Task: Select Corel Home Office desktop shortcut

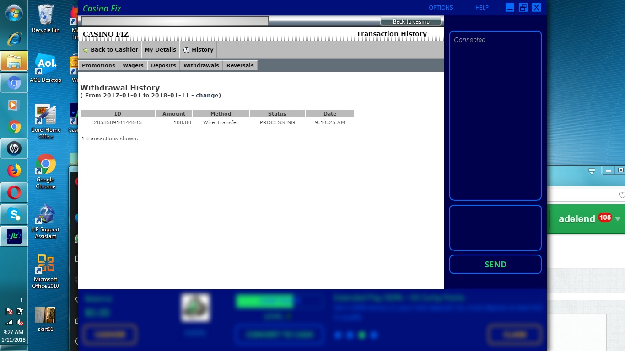Action: click(45, 122)
